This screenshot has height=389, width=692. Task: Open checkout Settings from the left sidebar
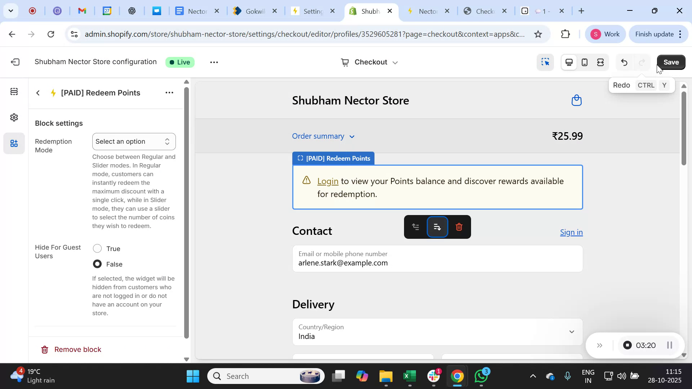(x=14, y=117)
